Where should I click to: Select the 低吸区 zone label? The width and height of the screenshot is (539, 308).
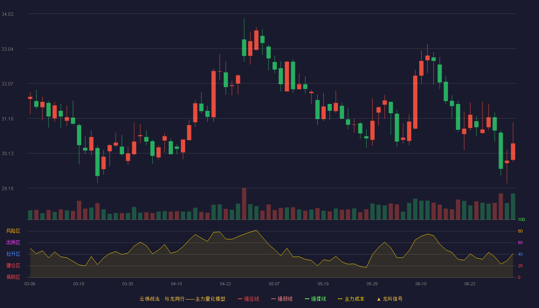[13, 277]
